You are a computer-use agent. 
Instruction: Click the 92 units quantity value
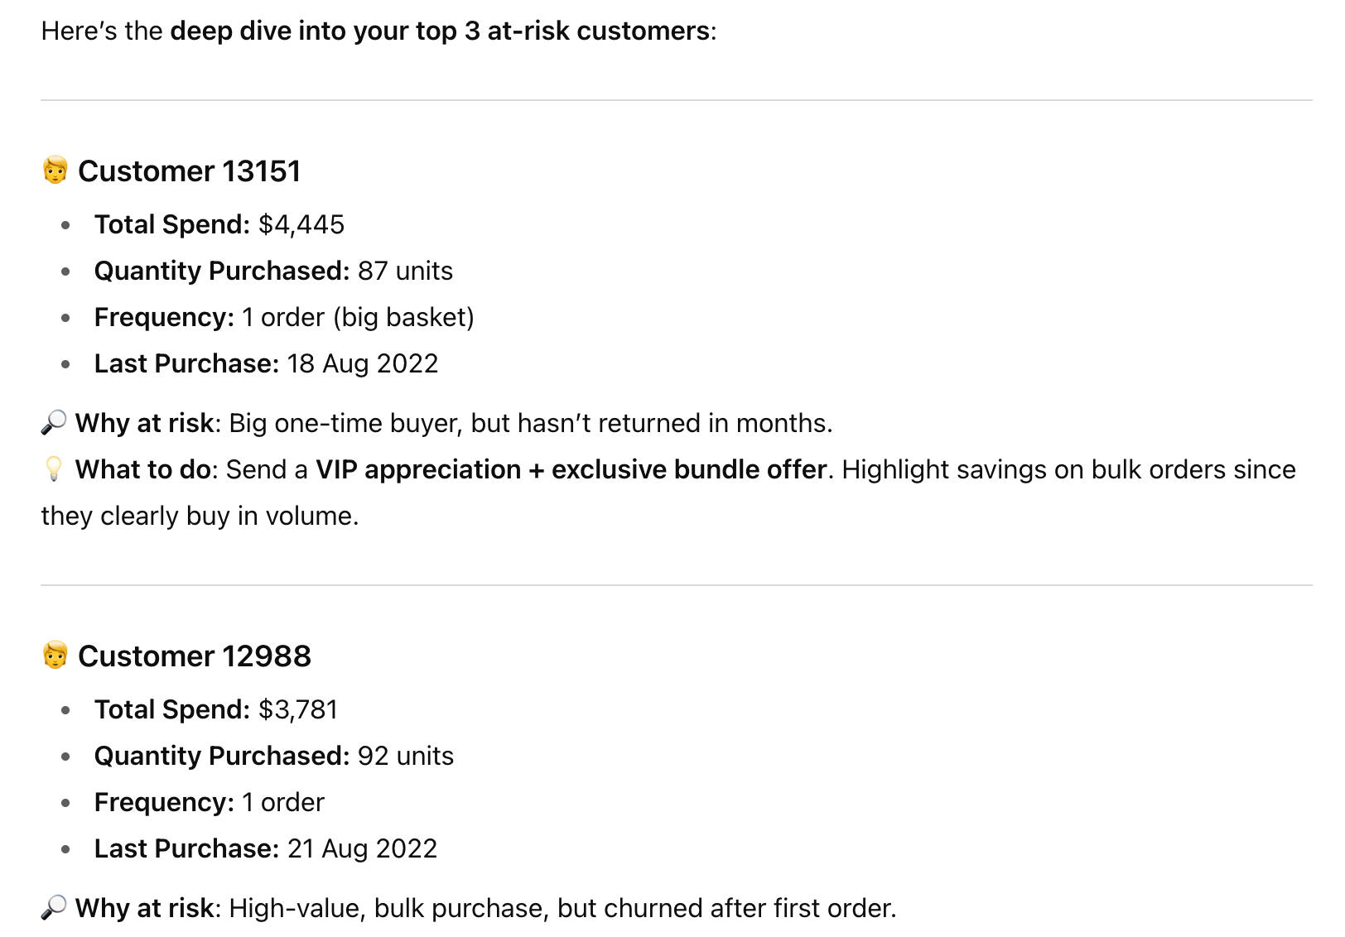406,756
